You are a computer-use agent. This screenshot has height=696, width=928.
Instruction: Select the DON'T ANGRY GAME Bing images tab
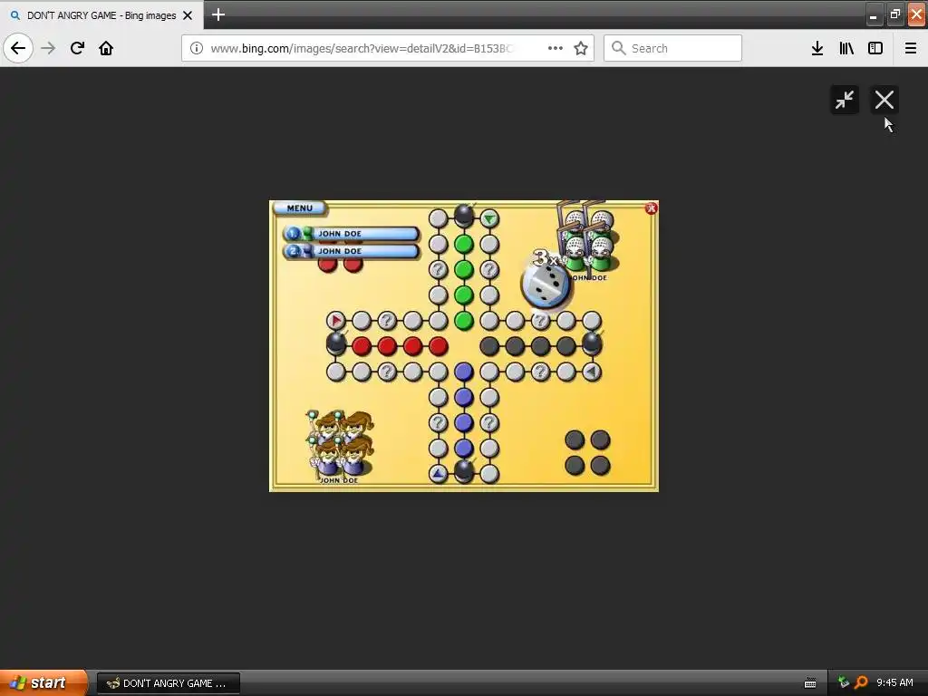pos(101,14)
